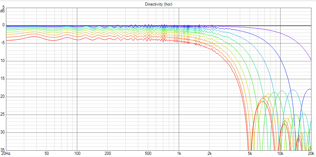Click the "Directivity (hor)" chart title
The image size is (316, 157).
click(x=159, y=4)
